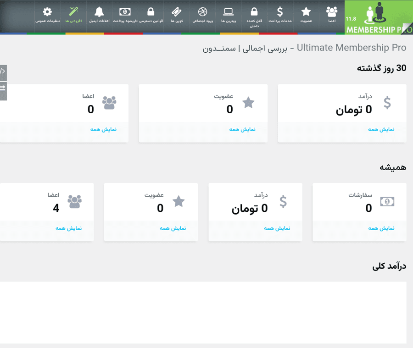
Task: Open خدمات پرداخت dollar menu item
Action: pos(280,15)
